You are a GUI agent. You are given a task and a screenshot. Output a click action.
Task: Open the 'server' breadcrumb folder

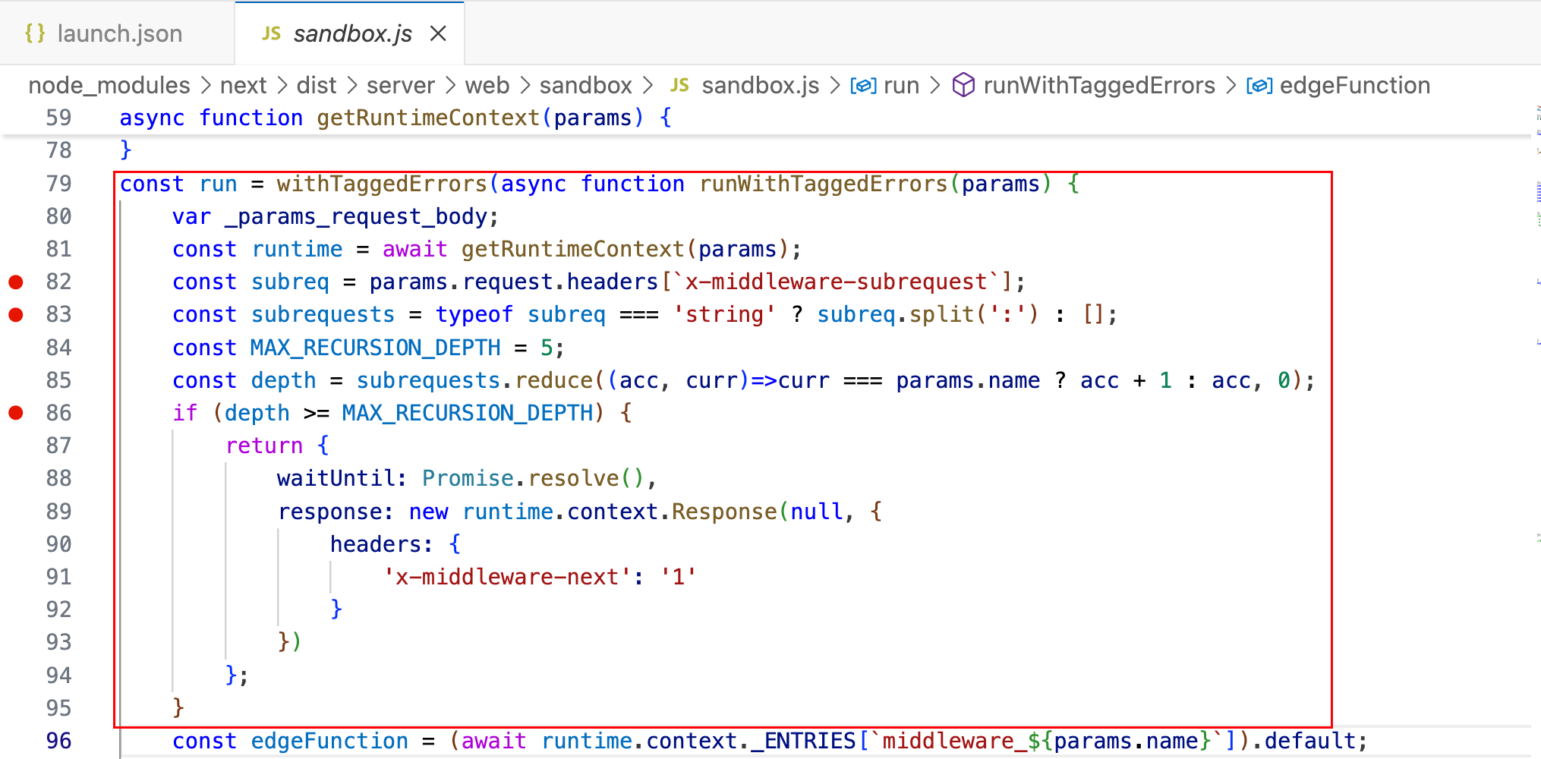pos(401,85)
